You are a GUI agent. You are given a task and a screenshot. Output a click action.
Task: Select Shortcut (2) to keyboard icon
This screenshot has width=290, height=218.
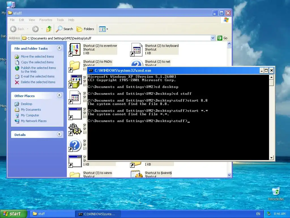click(136, 49)
